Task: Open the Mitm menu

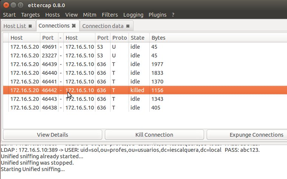Action: pyautogui.click(x=89, y=15)
